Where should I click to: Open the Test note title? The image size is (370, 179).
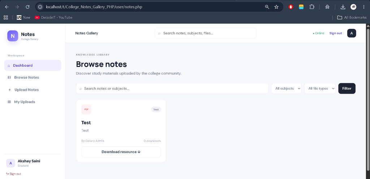[x=86, y=122]
